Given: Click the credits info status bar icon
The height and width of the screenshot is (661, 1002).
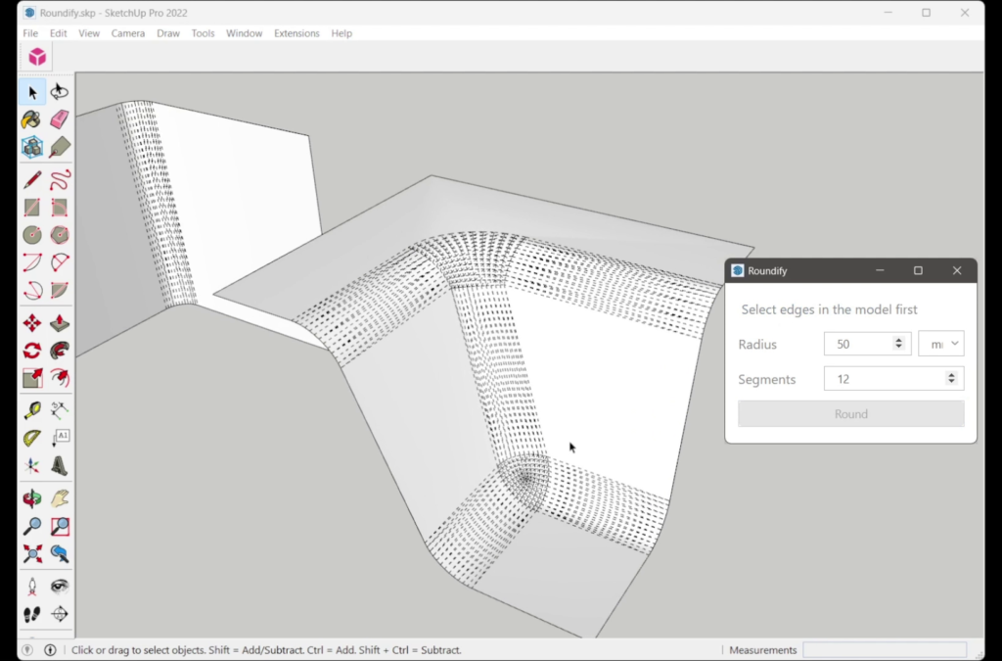Looking at the screenshot, I should point(50,650).
